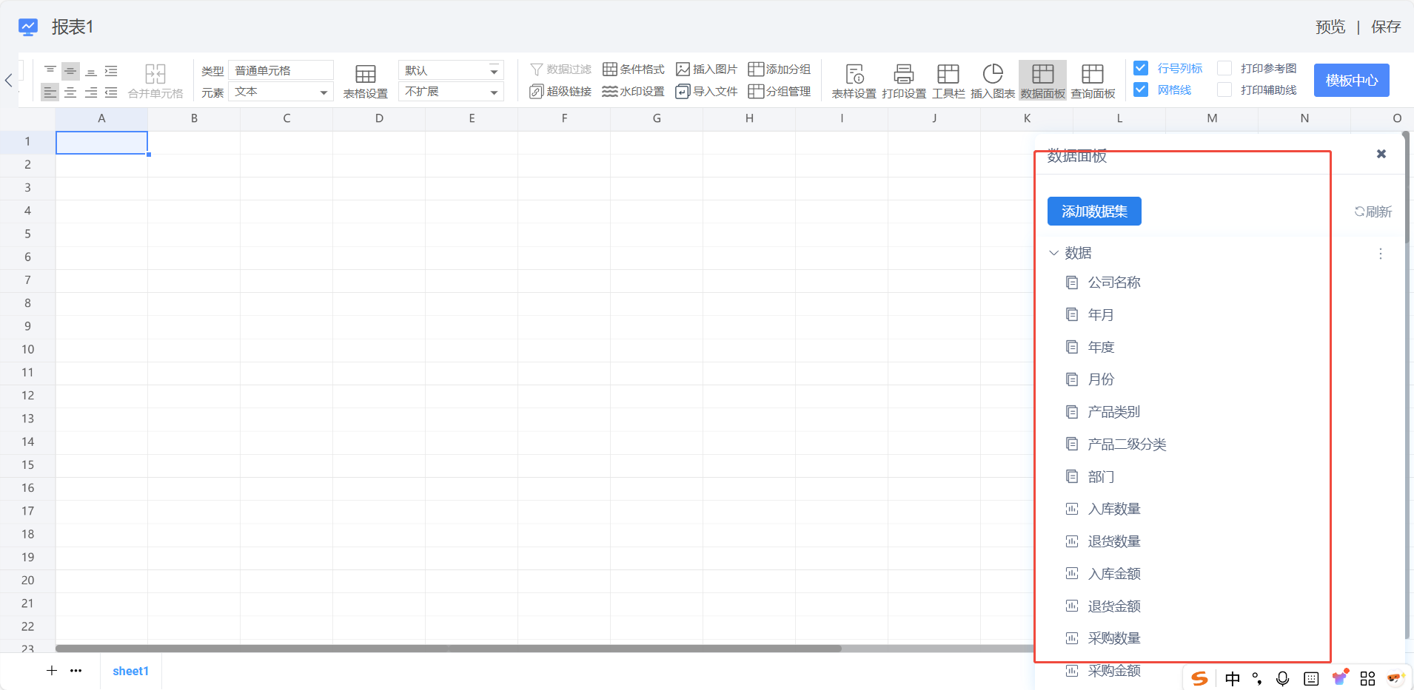Open the 查询面板 query panel

(x=1093, y=81)
